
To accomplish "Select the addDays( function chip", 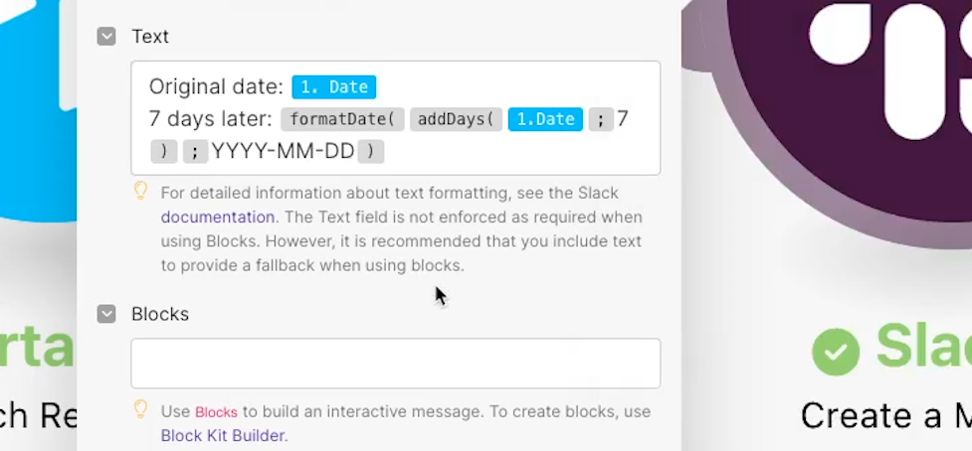I will pos(455,119).
